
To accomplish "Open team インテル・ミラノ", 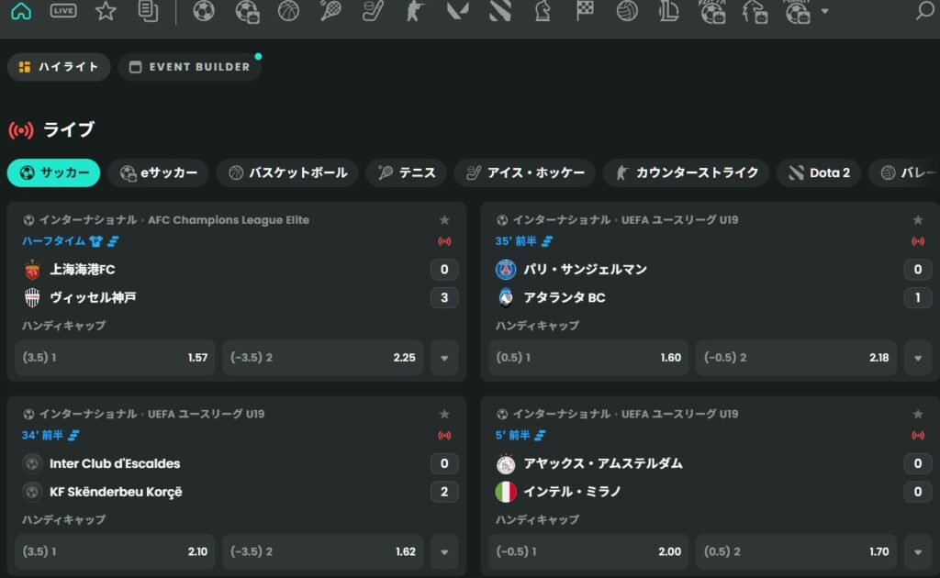I will [x=572, y=492].
